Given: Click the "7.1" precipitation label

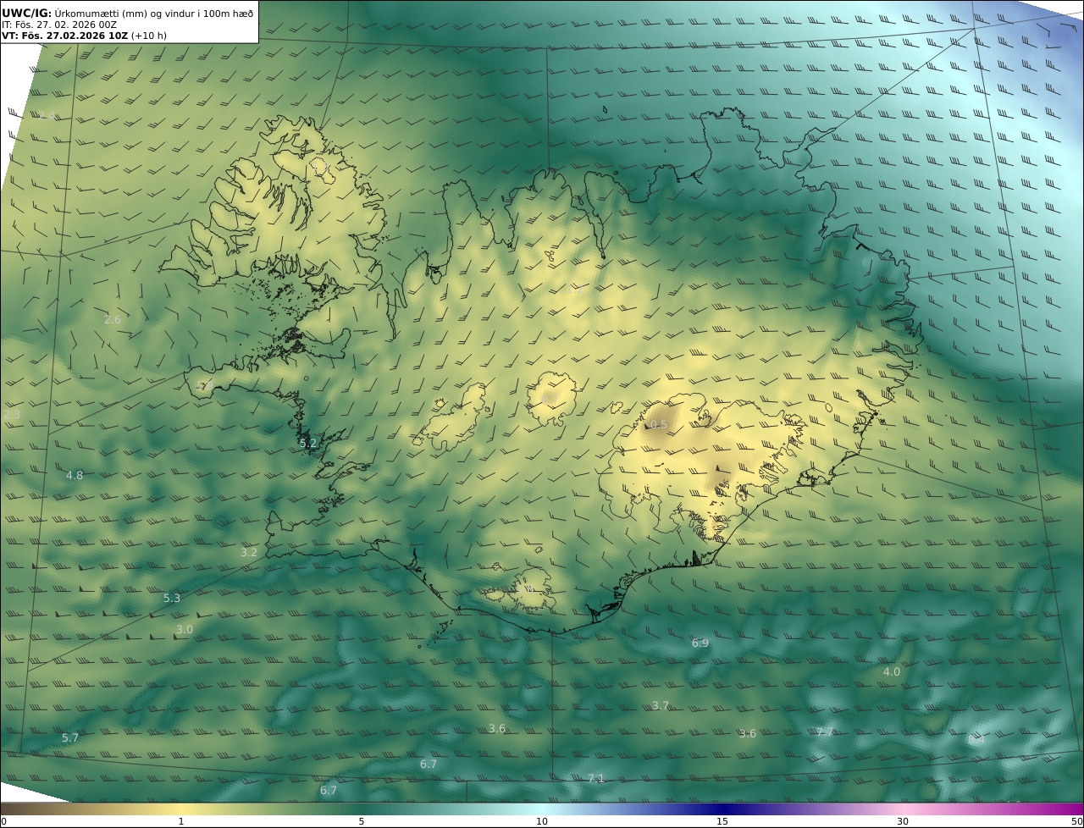Looking at the screenshot, I should (x=596, y=778).
